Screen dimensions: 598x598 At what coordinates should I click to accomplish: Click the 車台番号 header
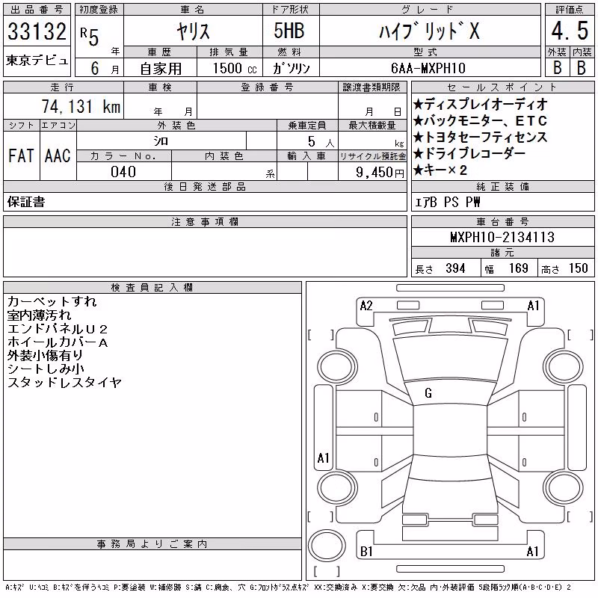502,221
